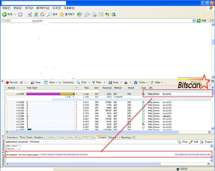Open the 검색 search magnifier button
The width and height of the screenshot is (215, 171).
(52, 14)
